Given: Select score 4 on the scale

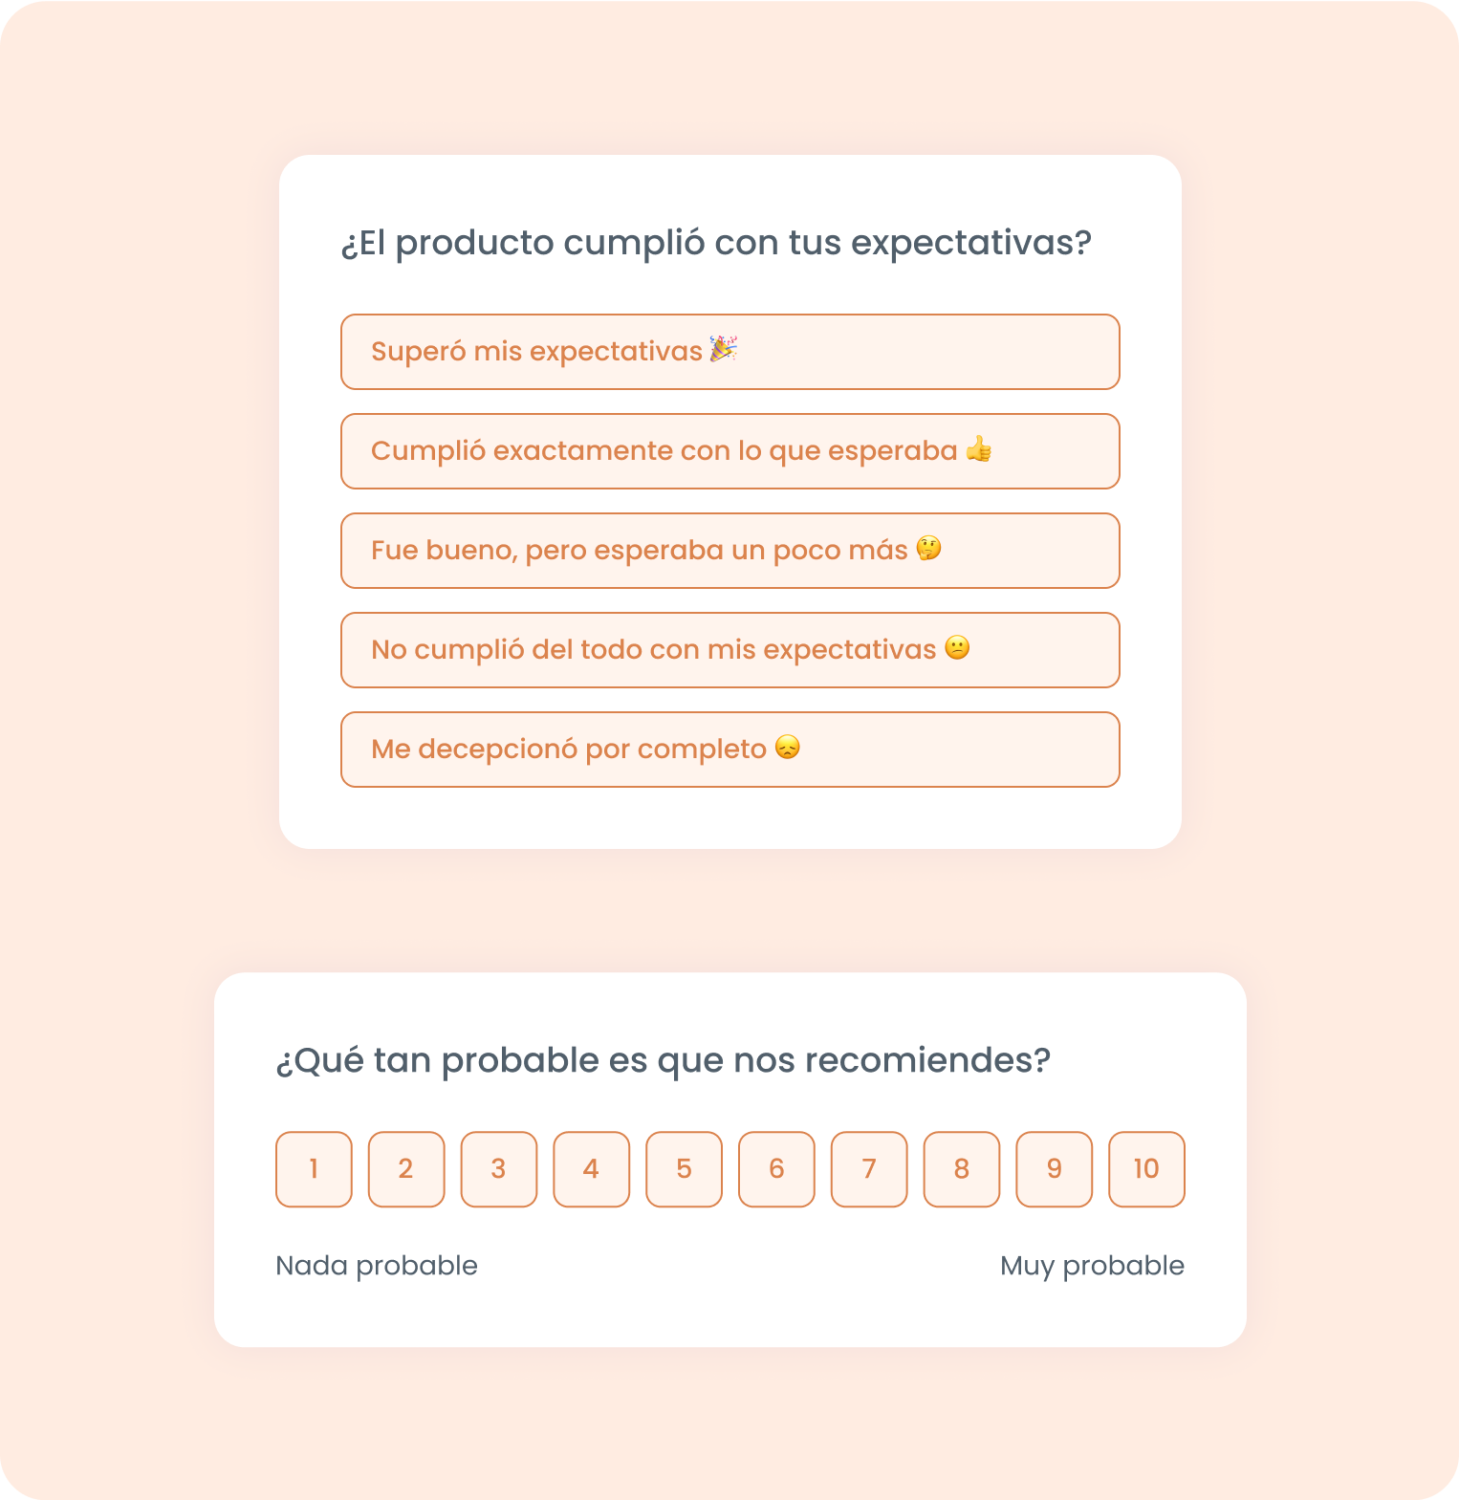Looking at the screenshot, I should click(592, 1169).
